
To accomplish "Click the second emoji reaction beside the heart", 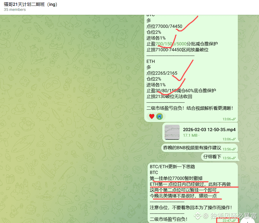I will click(x=159, y=116).
